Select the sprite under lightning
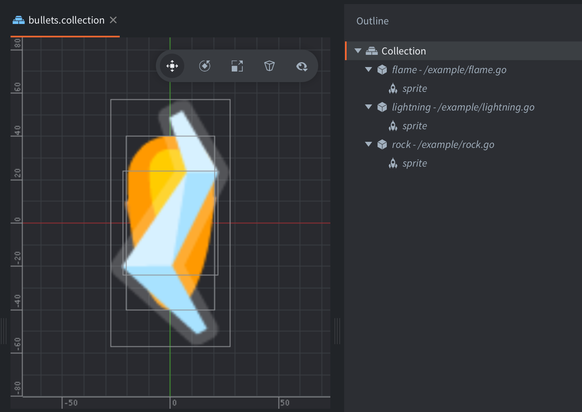Viewport: 582px width, 412px height. (414, 126)
